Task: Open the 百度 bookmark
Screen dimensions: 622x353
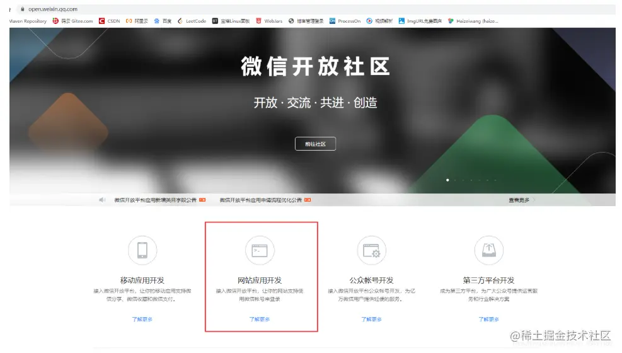Action: point(163,21)
